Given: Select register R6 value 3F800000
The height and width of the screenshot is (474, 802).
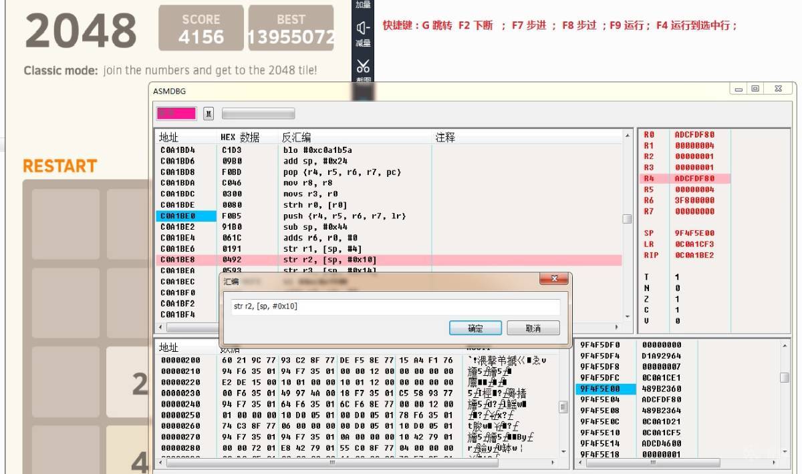Looking at the screenshot, I should point(694,200).
